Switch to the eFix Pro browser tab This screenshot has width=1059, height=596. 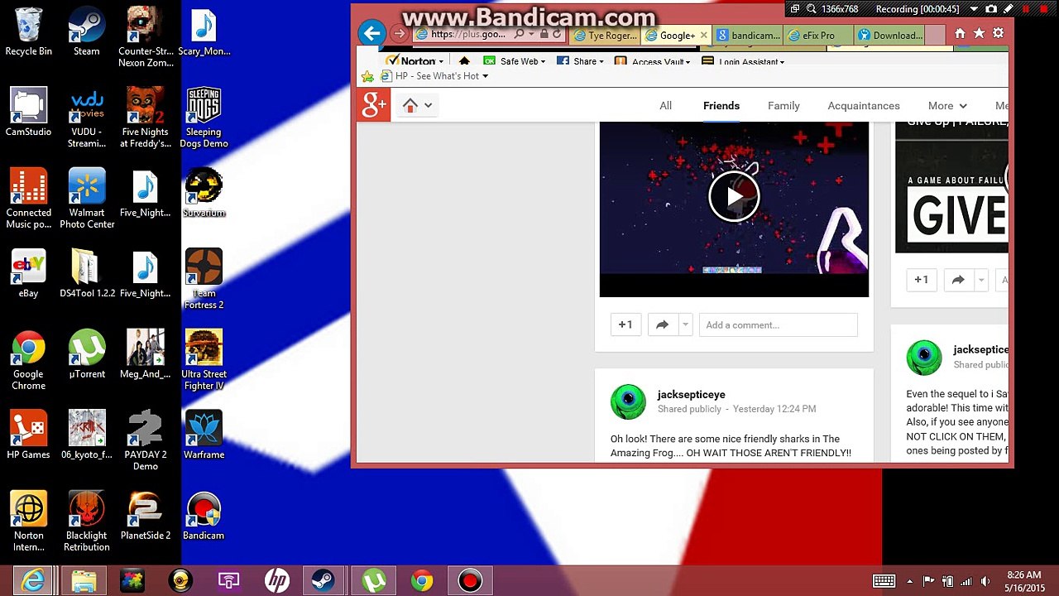(818, 36)
